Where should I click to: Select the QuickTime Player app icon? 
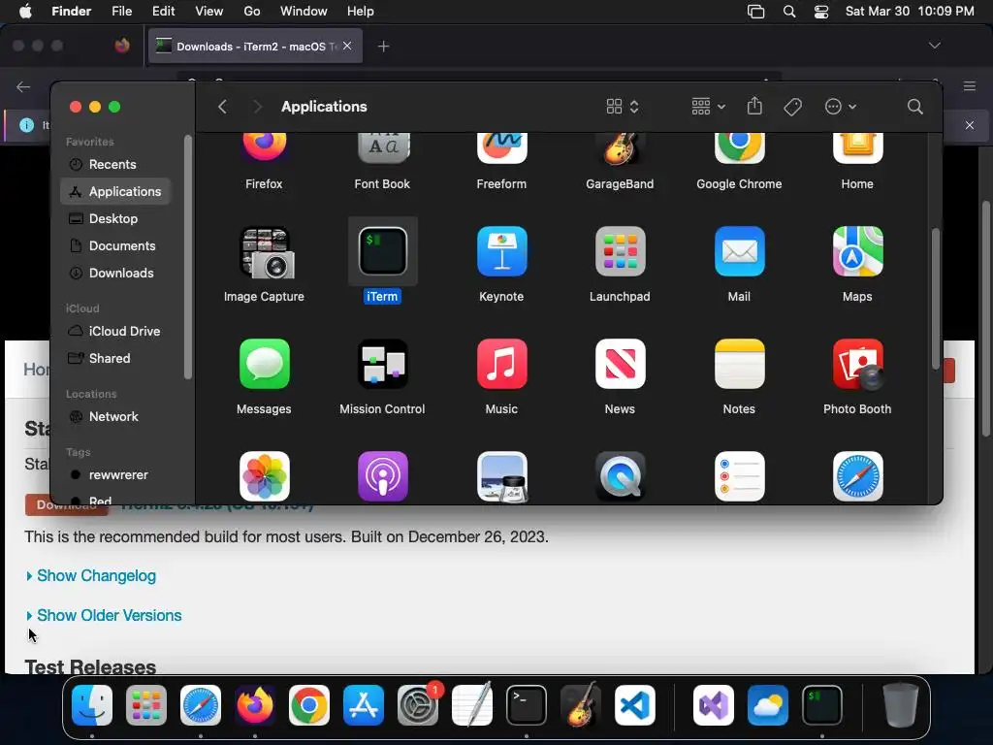(x=620, y=476)
